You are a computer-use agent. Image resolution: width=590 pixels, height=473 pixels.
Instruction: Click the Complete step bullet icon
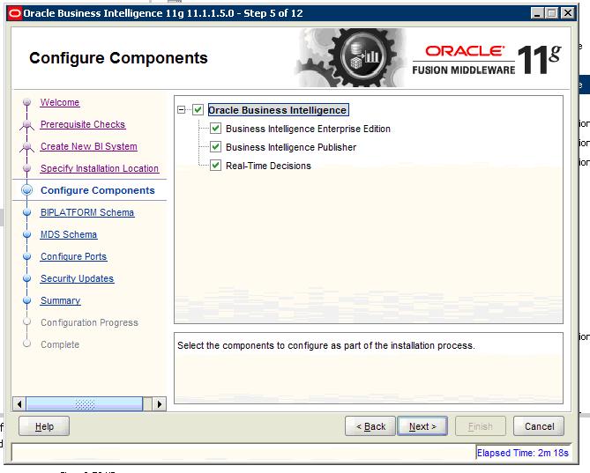tap(26, 344)
